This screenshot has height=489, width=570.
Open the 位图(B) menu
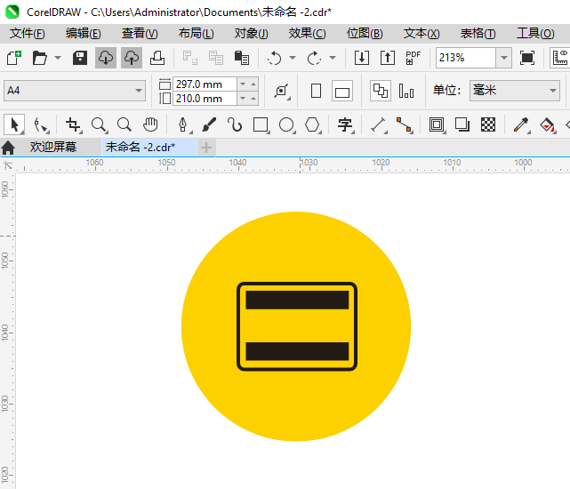[365, 34]
